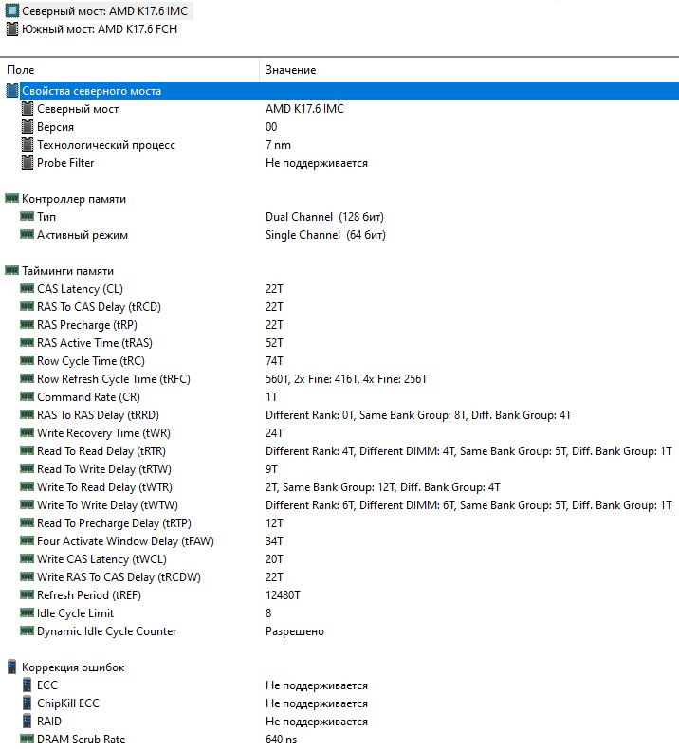This screenshot has width=679, height=749.
Task: Select the Read To Write Delay (tRTW) field
Action: pyautogui.click(x=104, y=469)
